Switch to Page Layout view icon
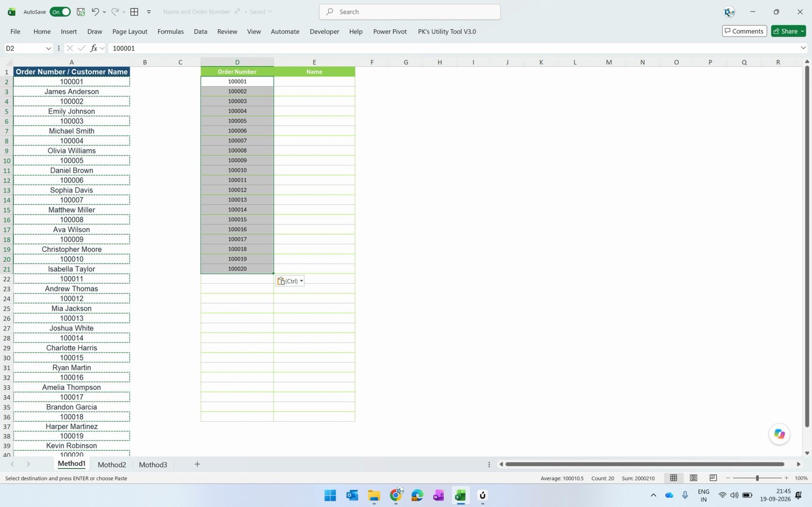 693,478
